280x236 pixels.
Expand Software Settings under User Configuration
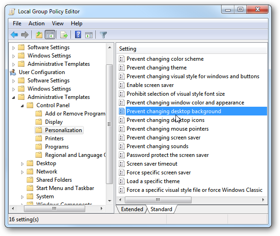pos(13,81)
